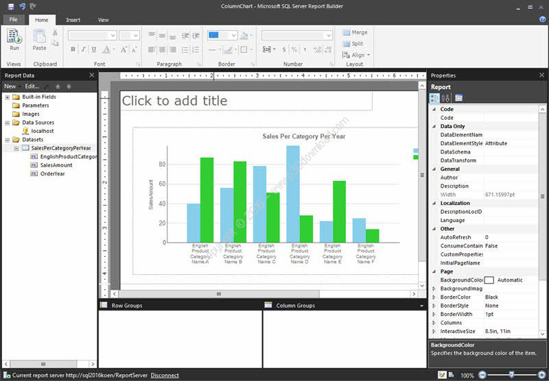This screenshot has width=549, height=381.
Task: Select the Categorized properties view icon
Action: pos(434,98)
